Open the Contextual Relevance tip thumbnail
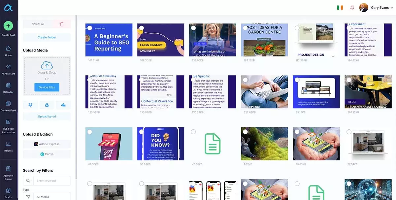This screenshot has height=200, width=396. pyautogui.click(x=161, y=92)
